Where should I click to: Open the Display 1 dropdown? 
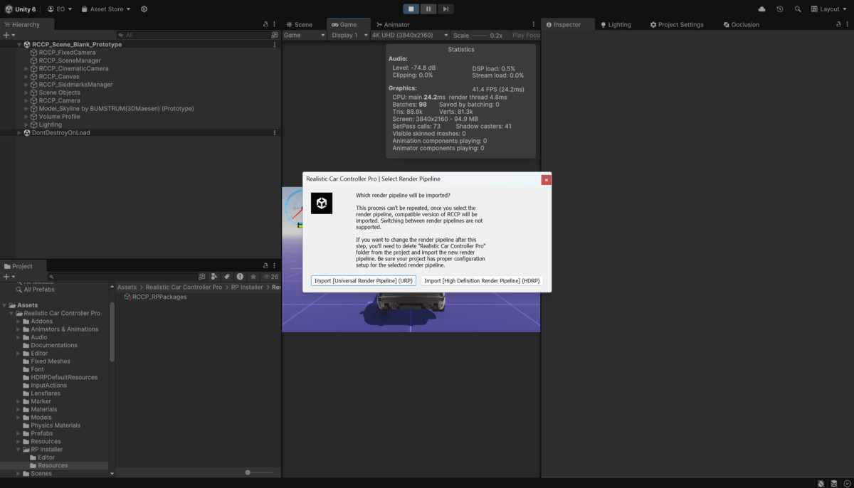(x=349, y=35)
